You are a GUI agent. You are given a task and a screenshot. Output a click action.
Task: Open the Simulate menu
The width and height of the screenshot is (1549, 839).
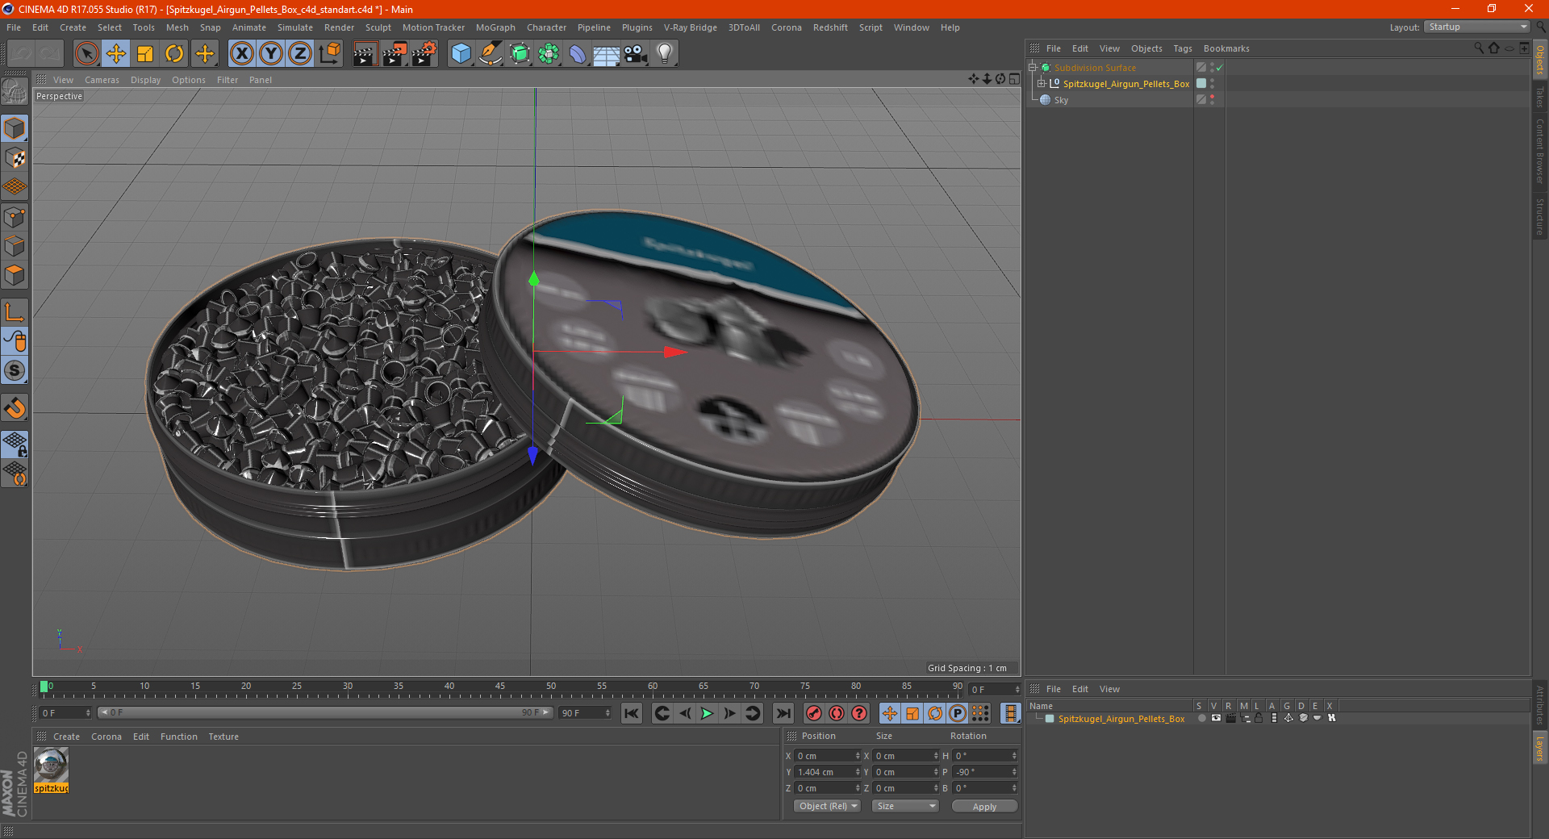[x=295, y=27]
